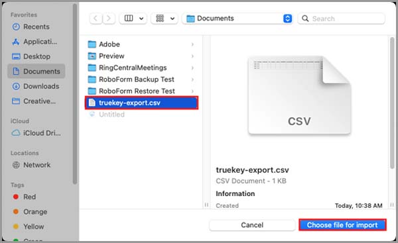The height and width of the screenshot is (243, 398).
Task: Click the RoboForm Restore Test folder icon
Action: [x=92, y=91]
